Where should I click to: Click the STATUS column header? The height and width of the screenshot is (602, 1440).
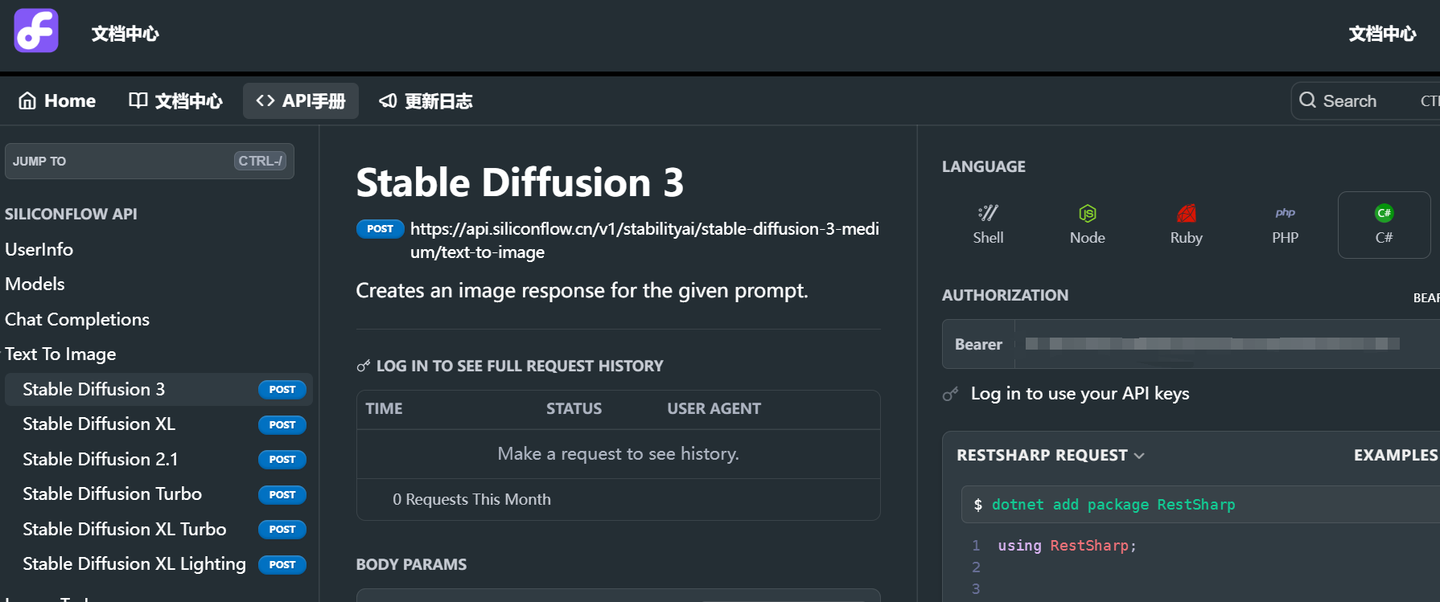574,409
